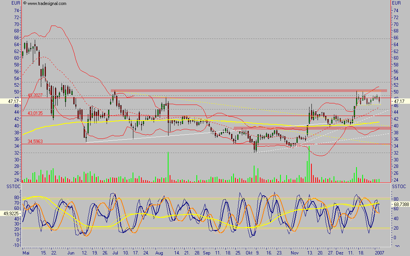Click the 49,3027 horizontal level label

tap(35, 95)
